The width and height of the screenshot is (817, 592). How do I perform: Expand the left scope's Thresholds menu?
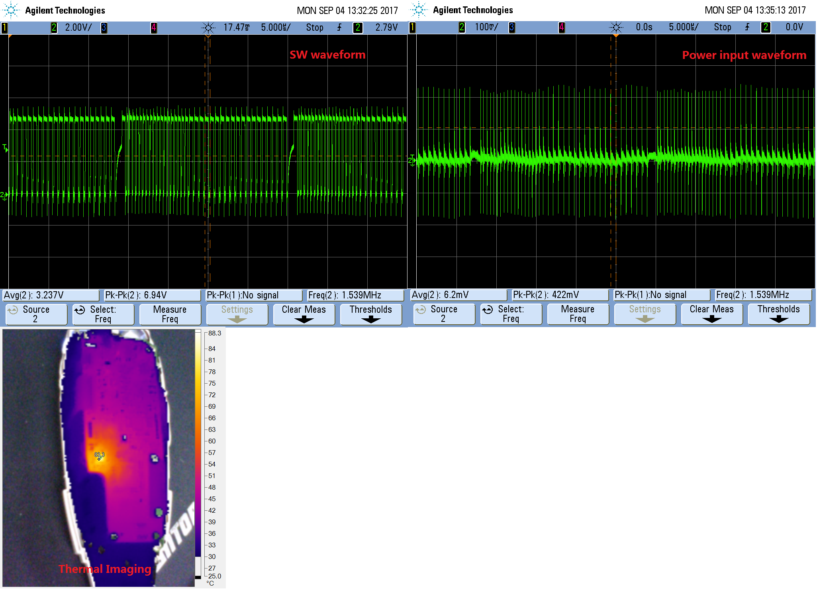[371, 314]
